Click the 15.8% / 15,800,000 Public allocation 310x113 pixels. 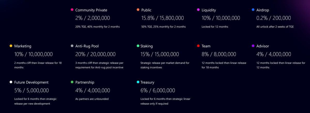(162, 18)
